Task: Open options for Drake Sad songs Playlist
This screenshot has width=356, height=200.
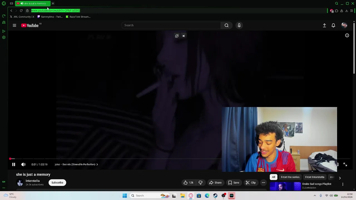Action: 343,184
